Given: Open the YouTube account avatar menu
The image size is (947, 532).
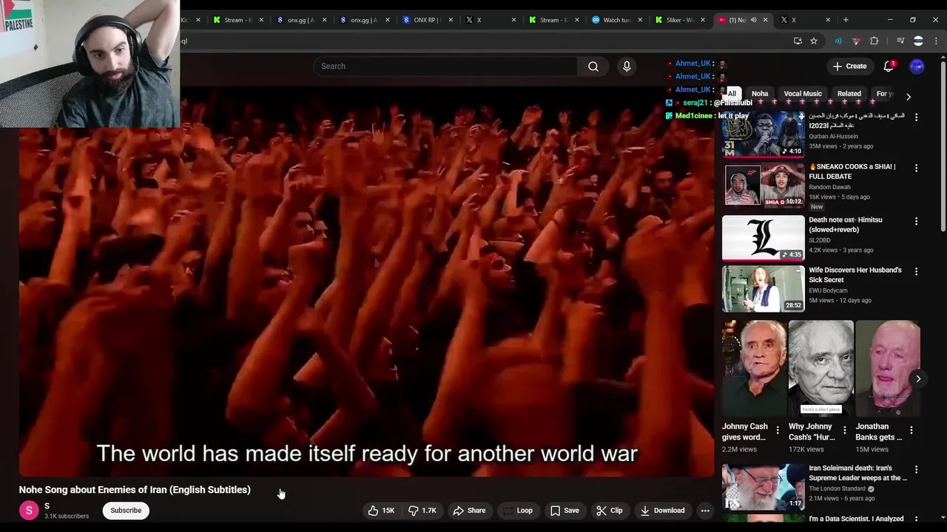Looking at the screenshot, I should pos(917,66).
